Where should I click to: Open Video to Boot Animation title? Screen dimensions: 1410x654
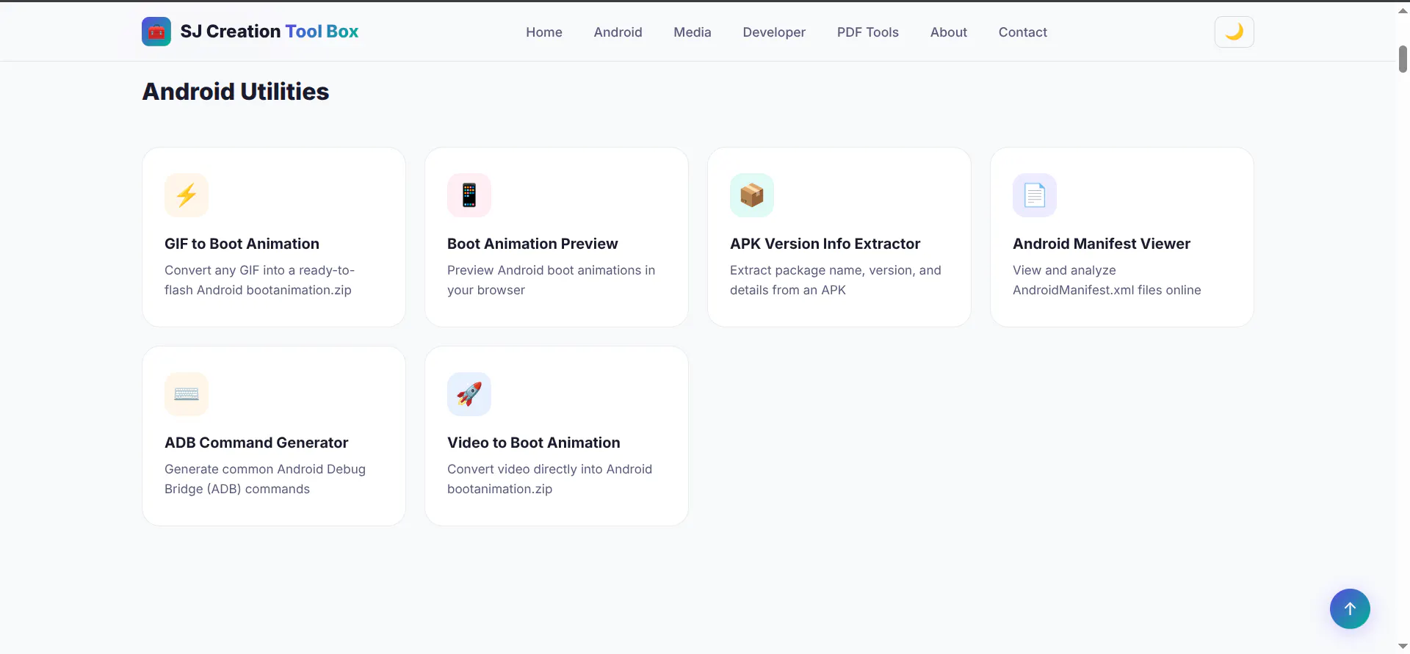[x=534, y=443]
